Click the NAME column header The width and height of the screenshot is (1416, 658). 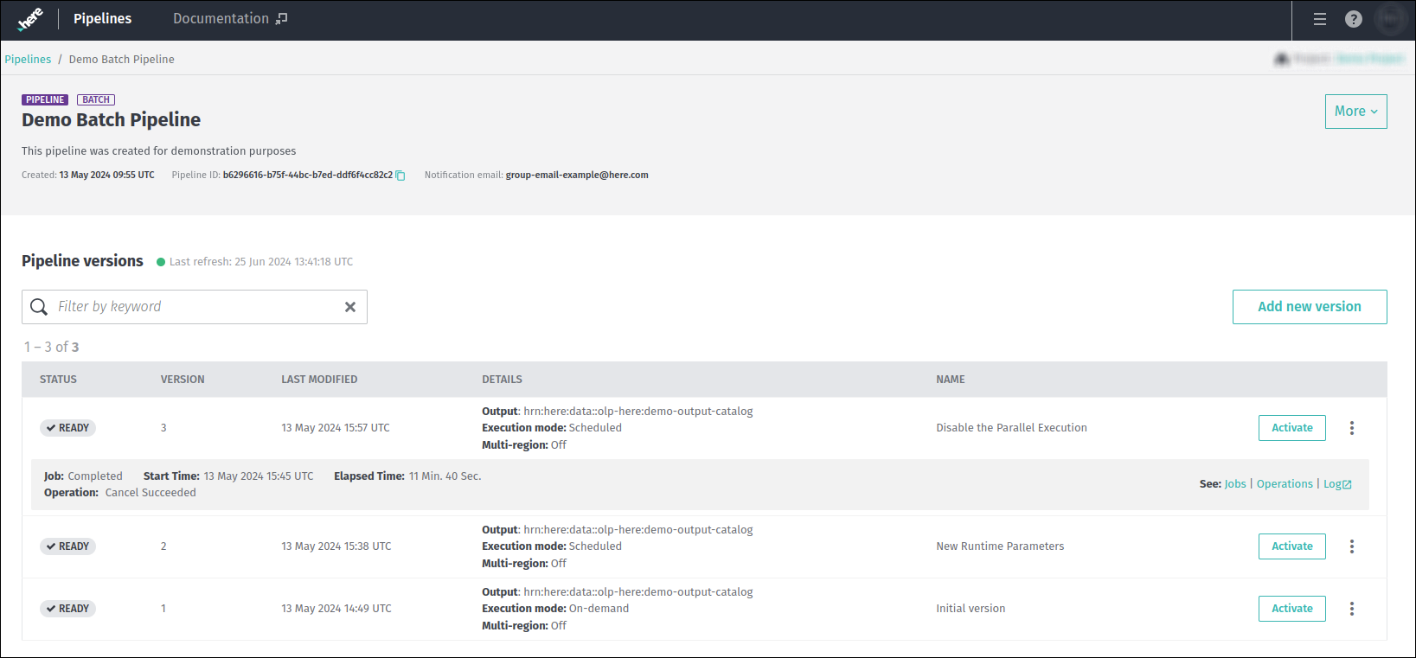tap(950, 380)
